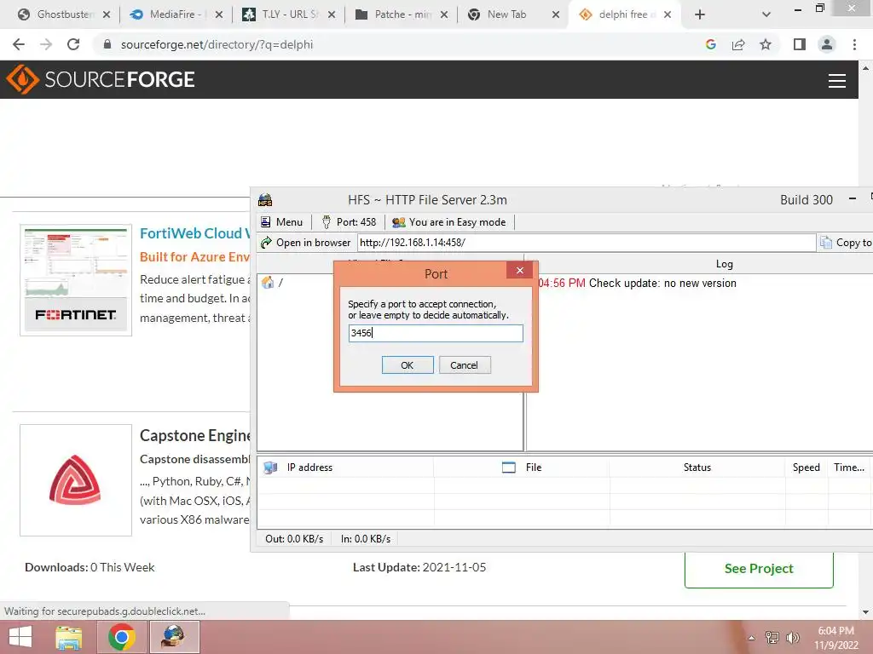The image size is (873, 654).
Task: Toggle Chrome side panel
Action: [800, 44]
